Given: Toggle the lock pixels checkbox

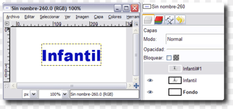Looking at the screenshot, I should tap(169, 58).
